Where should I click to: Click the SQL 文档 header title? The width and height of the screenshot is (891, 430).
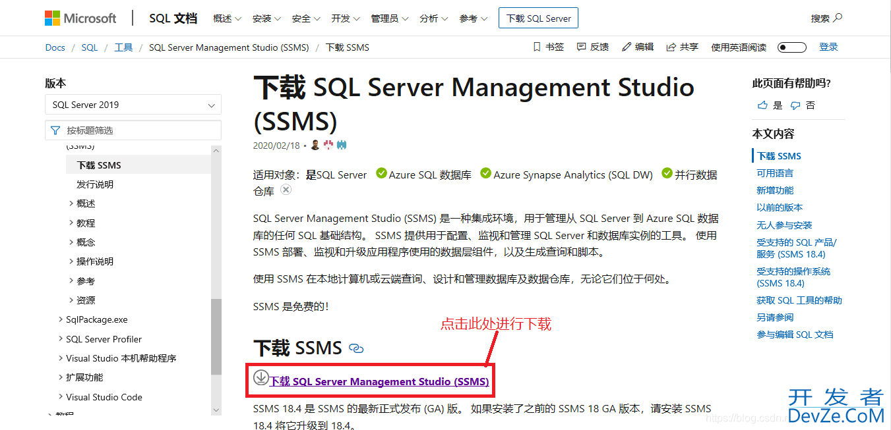173,18
